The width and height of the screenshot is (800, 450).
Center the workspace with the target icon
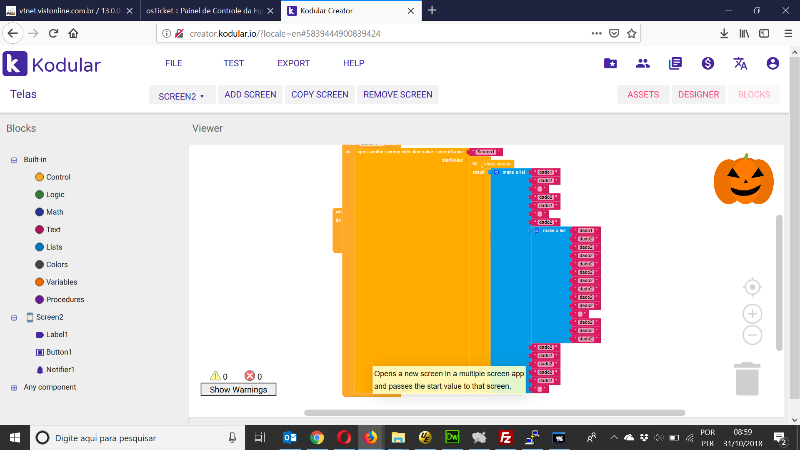tap(752, 287)
